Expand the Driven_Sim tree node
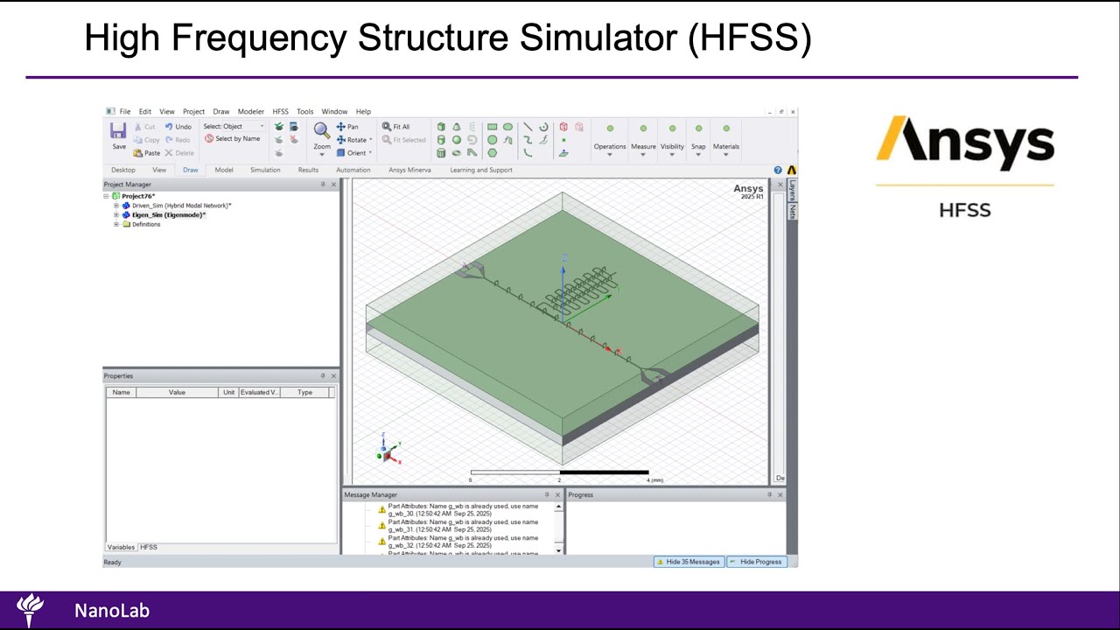Image resolution: width=1120 pixels, height=630 pixels. tap(116, 206)
